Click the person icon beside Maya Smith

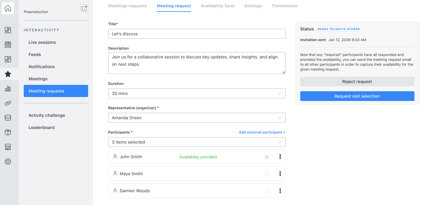115,173
